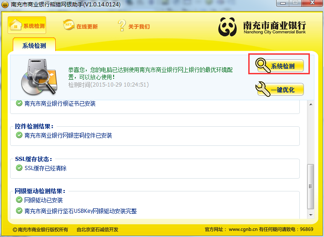Click the 南充市商业银行版权所有 copyright text
Screen dimensions: 324x237
pyautogui.click(x=41, y=229)
